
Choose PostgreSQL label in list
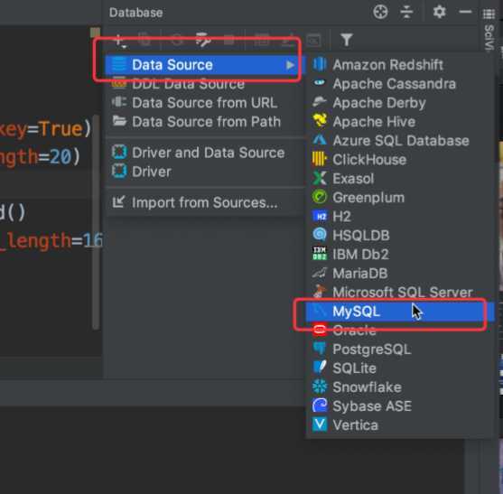(372, 349)
